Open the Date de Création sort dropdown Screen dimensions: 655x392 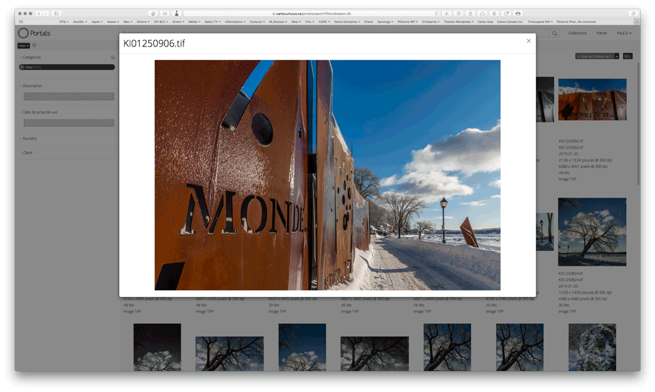point(597,56)
